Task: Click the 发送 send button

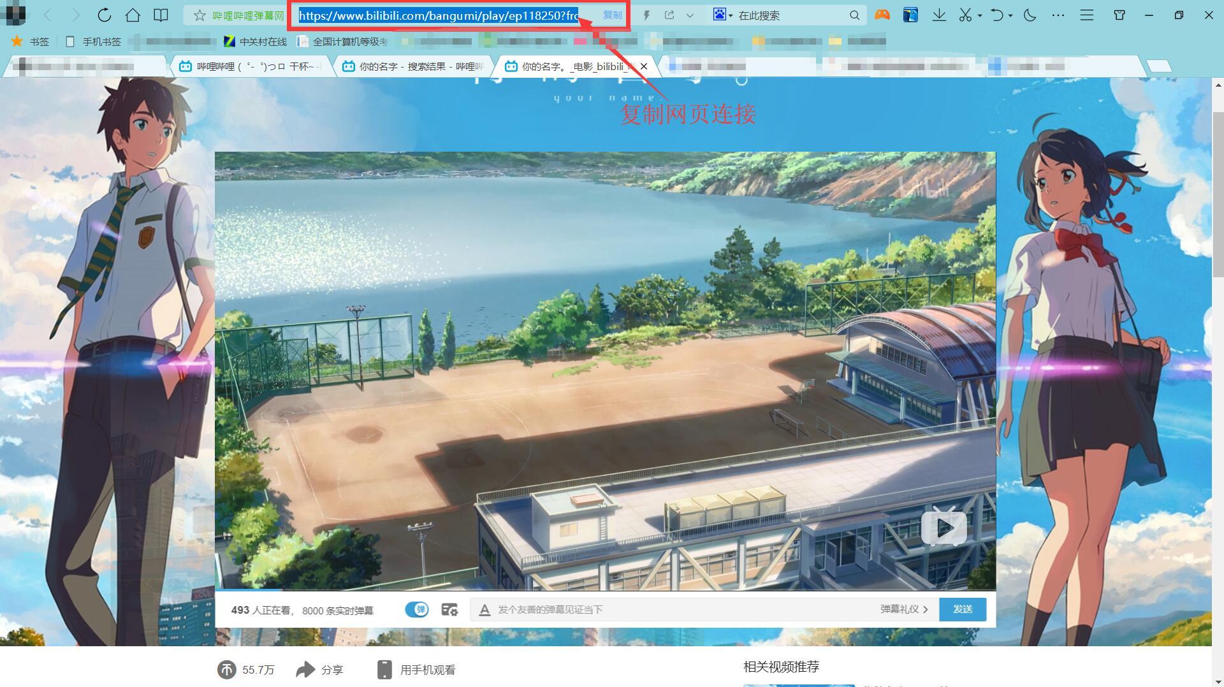Action: 963,609
